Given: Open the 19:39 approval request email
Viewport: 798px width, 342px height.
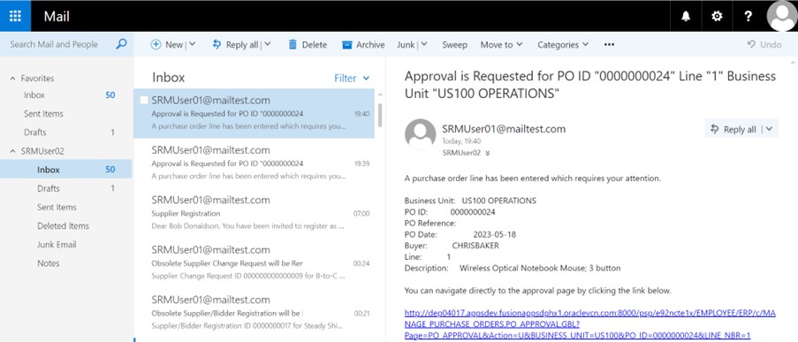Looking at the screenshot, I should (254, 163).
